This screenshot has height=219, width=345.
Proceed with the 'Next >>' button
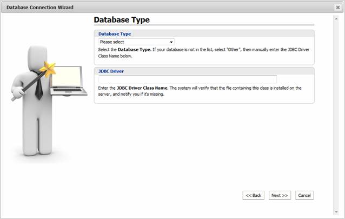tap(280, 195)
